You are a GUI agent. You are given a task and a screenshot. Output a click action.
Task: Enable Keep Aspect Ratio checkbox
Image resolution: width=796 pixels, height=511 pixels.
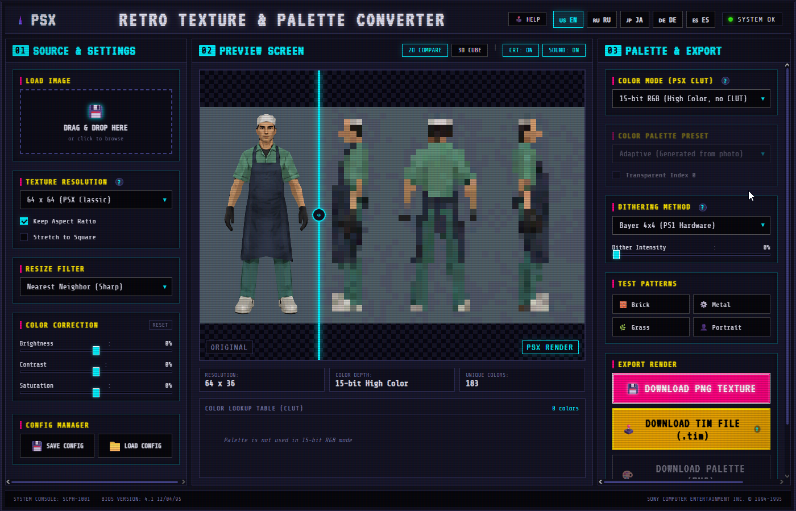point(24,221)
